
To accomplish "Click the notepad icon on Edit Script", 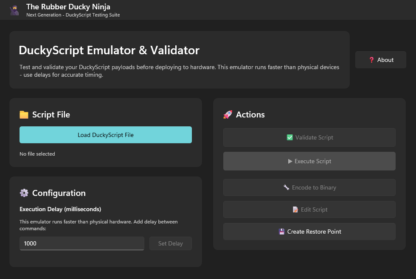I will coord(295,209).
